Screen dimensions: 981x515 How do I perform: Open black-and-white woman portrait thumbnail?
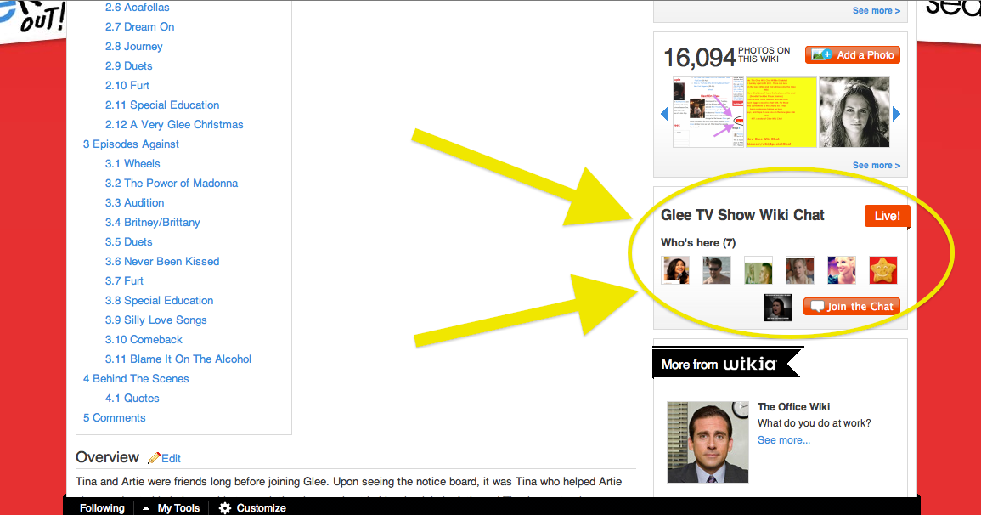[854, 112]
